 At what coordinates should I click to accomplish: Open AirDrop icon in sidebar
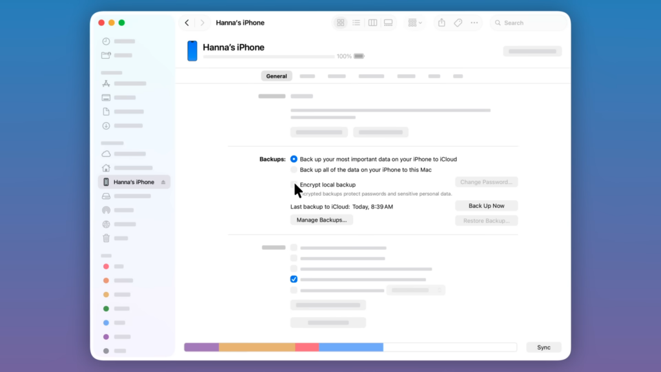click(x=107, y=210)
